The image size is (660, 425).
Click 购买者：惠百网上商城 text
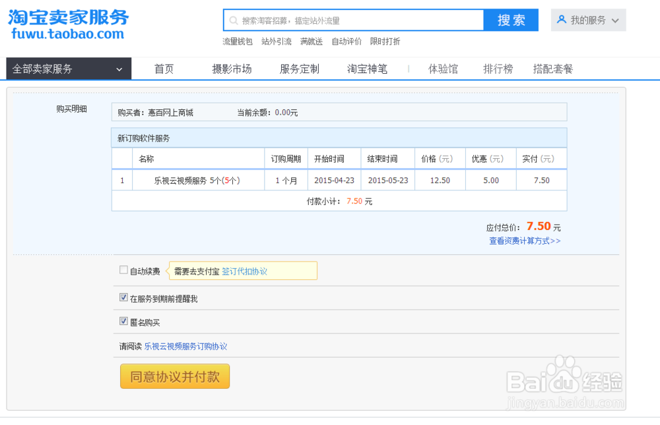click(155, 113)
